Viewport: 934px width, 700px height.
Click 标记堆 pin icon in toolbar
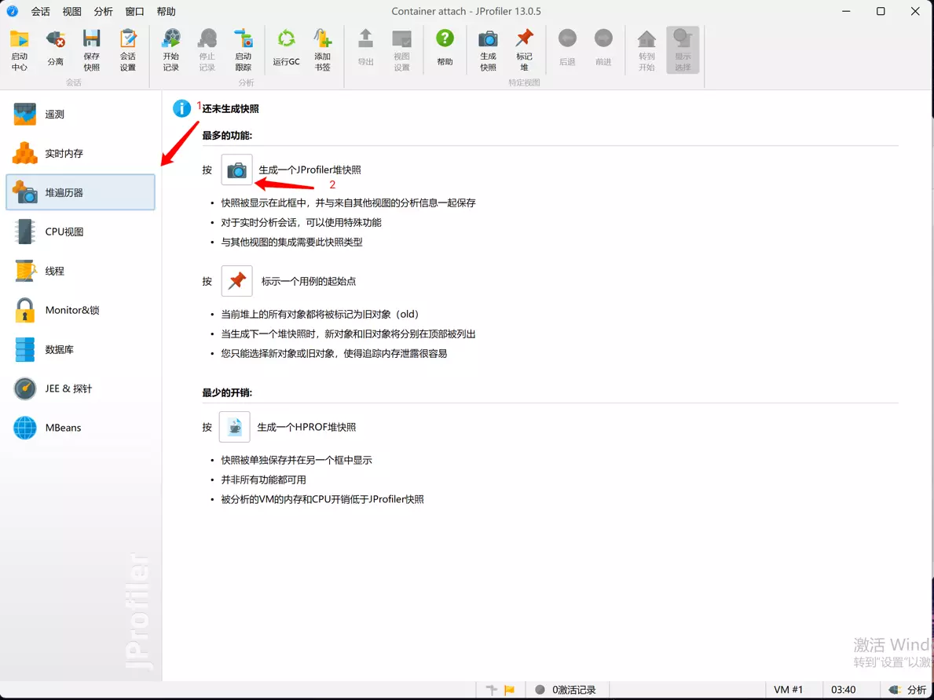(x=524, y=49)
